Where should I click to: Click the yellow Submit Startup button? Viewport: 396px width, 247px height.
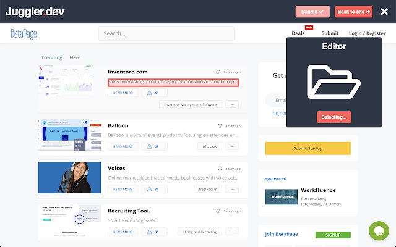pyautogui.click(x=308, y=148)
